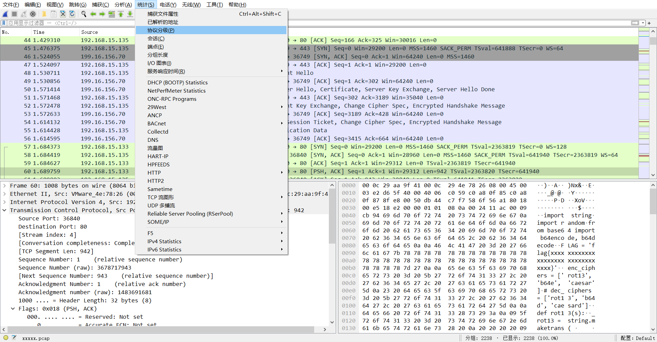The width and height of the screenshot is (657, 342).
Task: Open the TCP 流图形 submenu
Action: 211,197
